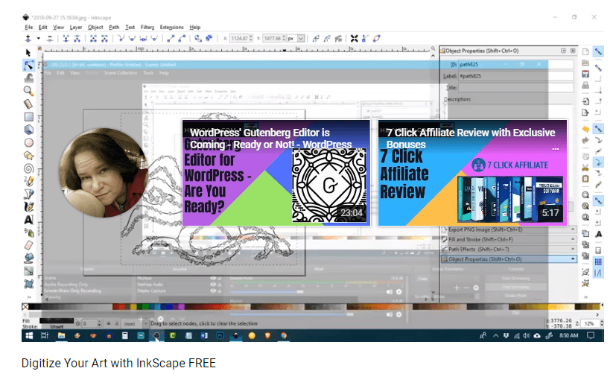
Task: Click the Print document icon
Action: (585, 85)
